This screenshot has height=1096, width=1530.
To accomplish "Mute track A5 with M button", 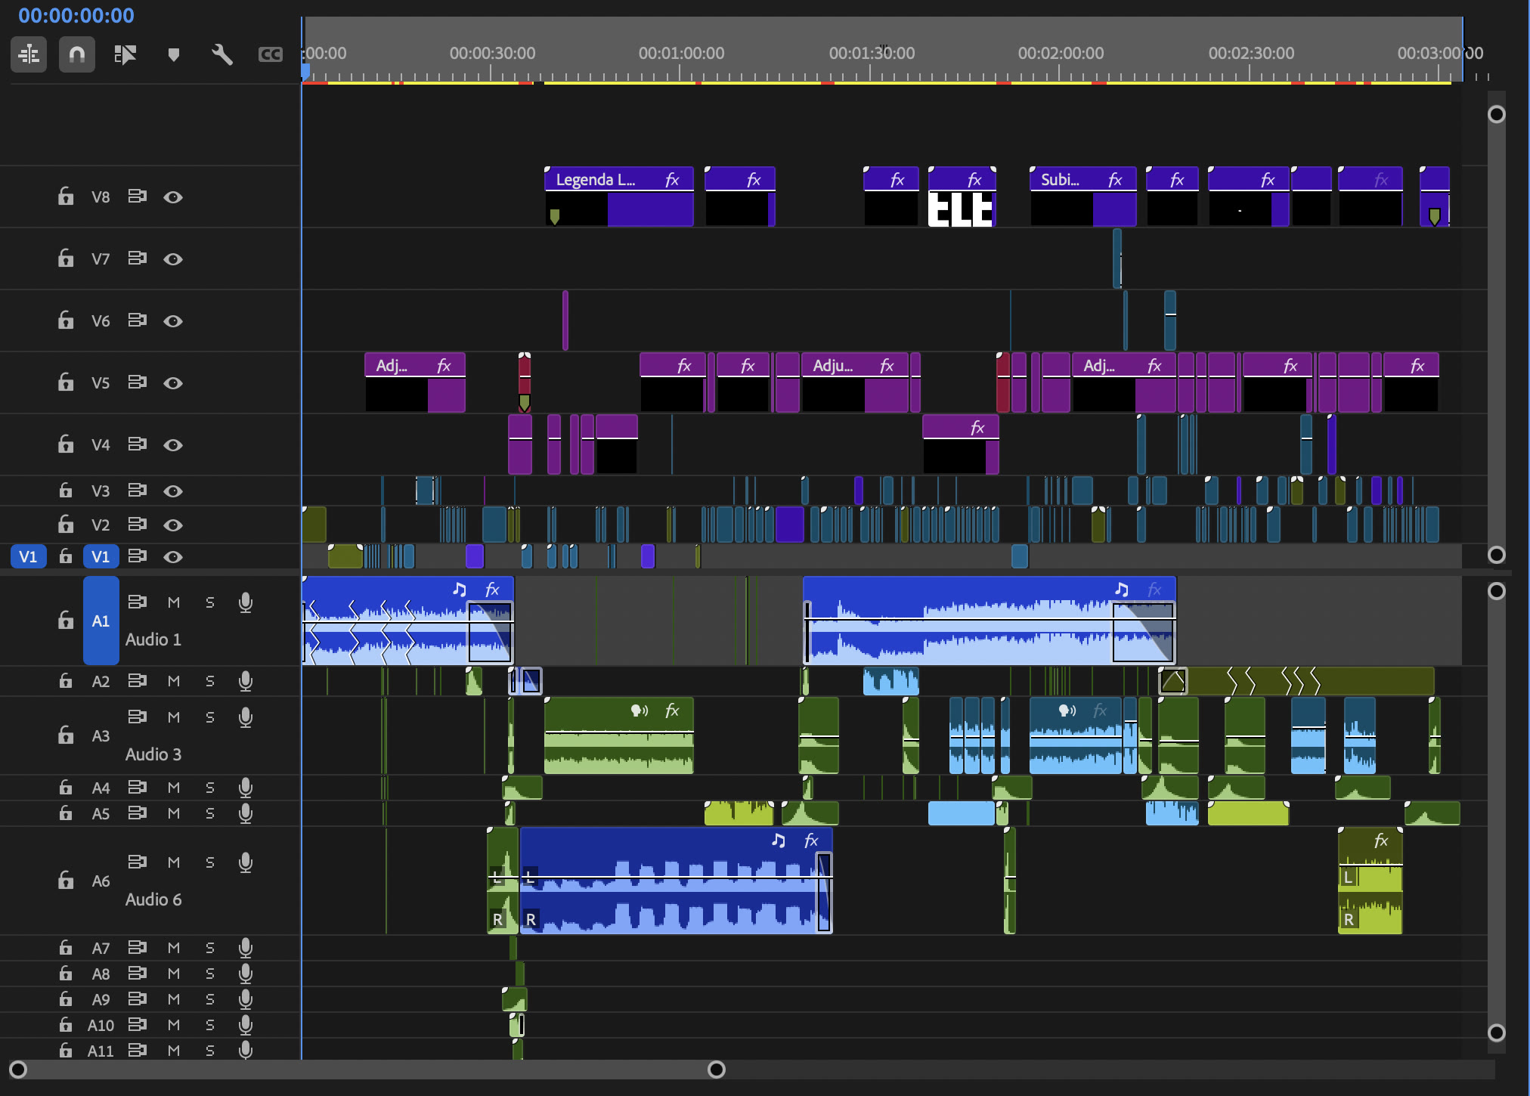I will pyautogui.click(x=174, y=813).
